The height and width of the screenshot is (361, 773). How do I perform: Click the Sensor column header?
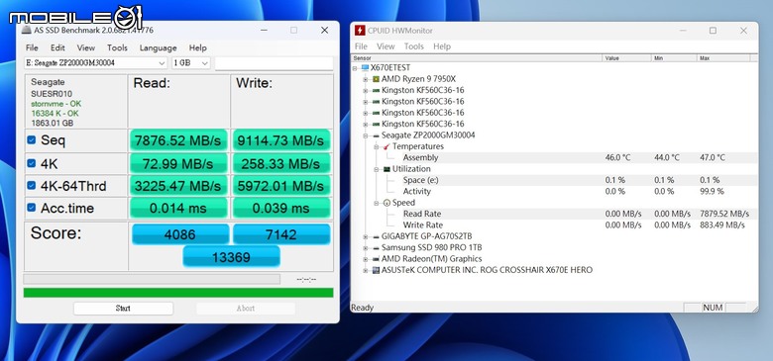point(478,58)
